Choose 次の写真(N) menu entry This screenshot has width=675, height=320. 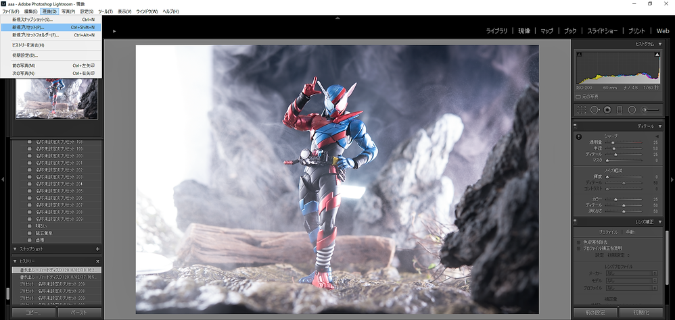coord(51,74)
